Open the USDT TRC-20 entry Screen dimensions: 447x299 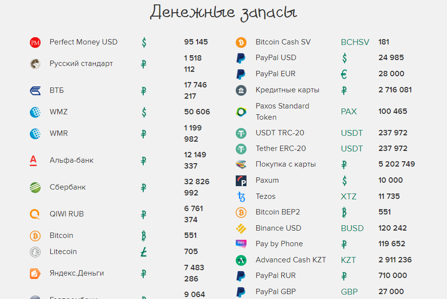(280, 133)
